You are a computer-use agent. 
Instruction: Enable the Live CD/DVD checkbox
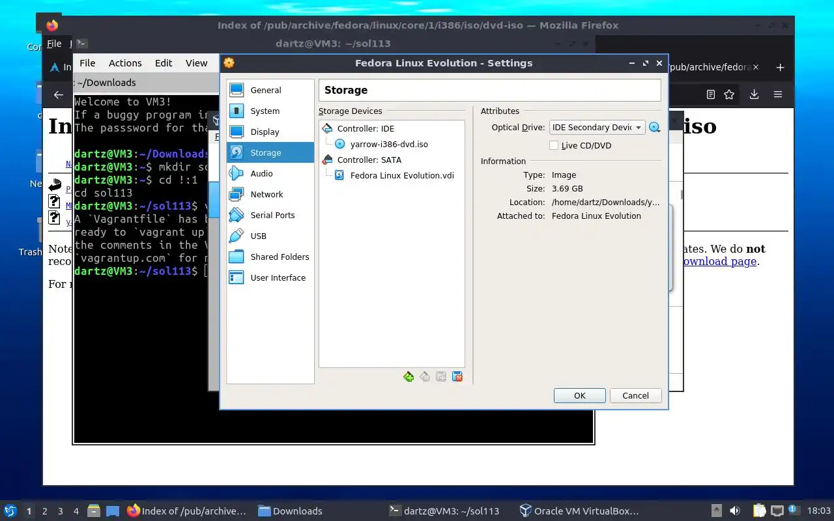pyautogui.click(x=554, y=145)
